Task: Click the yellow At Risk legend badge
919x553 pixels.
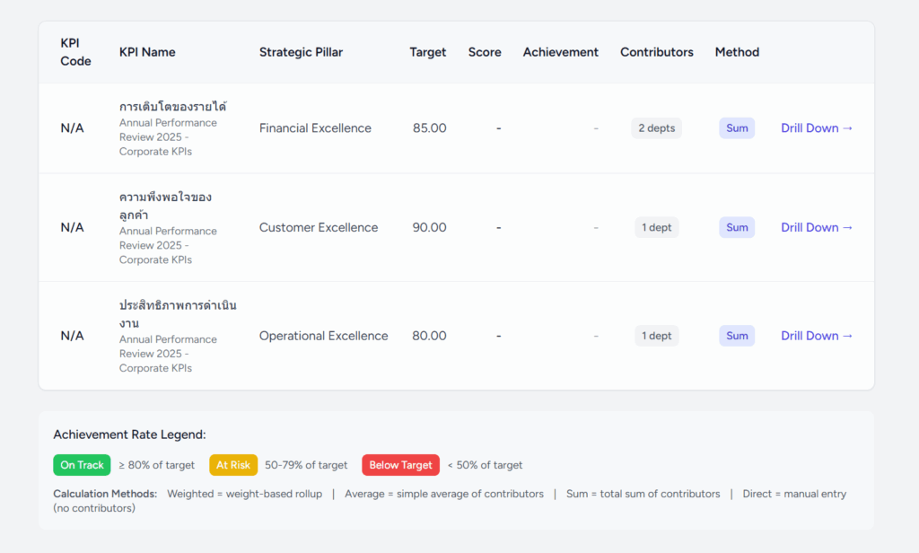Action: 233,465
